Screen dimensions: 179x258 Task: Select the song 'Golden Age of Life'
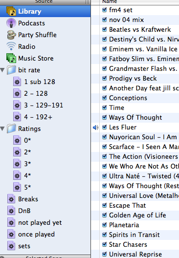pos(137,215)
